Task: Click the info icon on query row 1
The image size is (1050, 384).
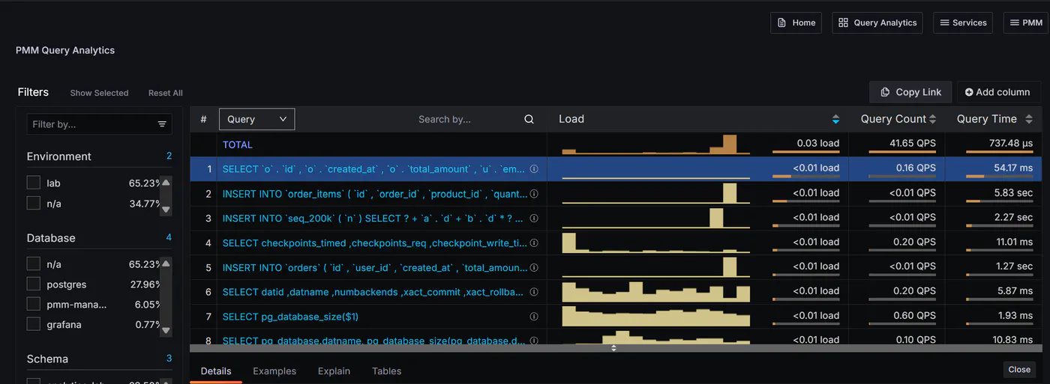Action: (x=534, y=169)
